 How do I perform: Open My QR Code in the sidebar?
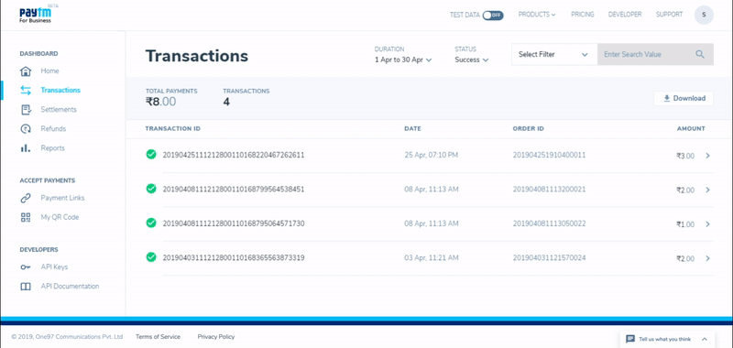[60, 217]
